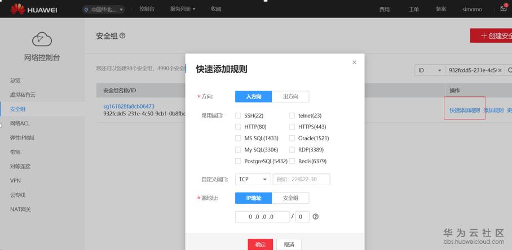Select the 入方向 direction tab
512x250 pixels.
[x=253, y=96]
